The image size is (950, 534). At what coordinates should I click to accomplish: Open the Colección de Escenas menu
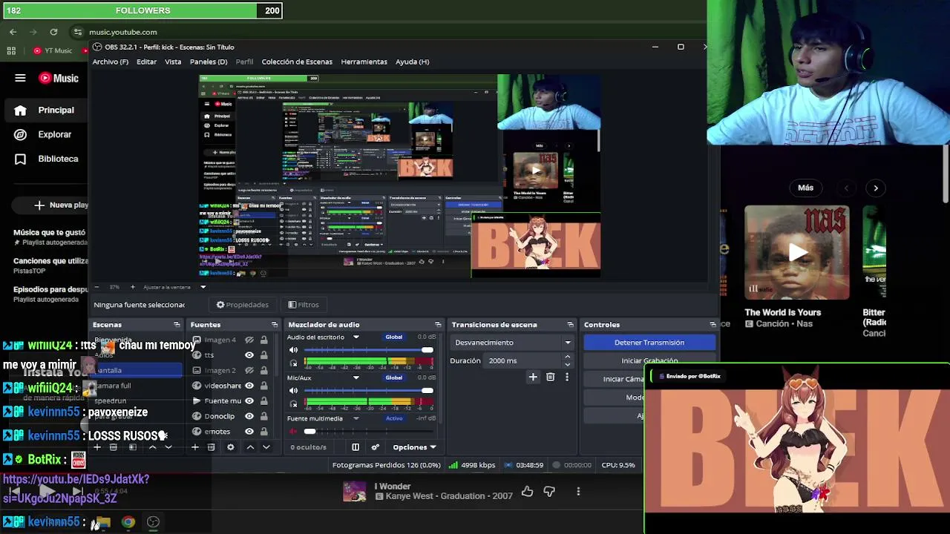(x=297, y=62)
